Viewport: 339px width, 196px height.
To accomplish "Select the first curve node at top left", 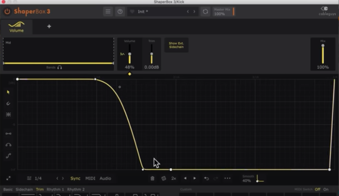I will [17, 79].
